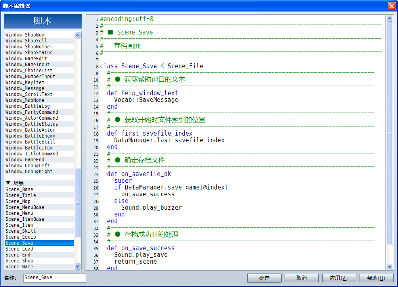Click code editor scroll-down arrow
Viewport: 398px width, 287px height.
tap(390, 266)
